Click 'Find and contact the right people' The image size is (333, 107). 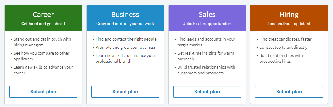[x=126, y=39]
